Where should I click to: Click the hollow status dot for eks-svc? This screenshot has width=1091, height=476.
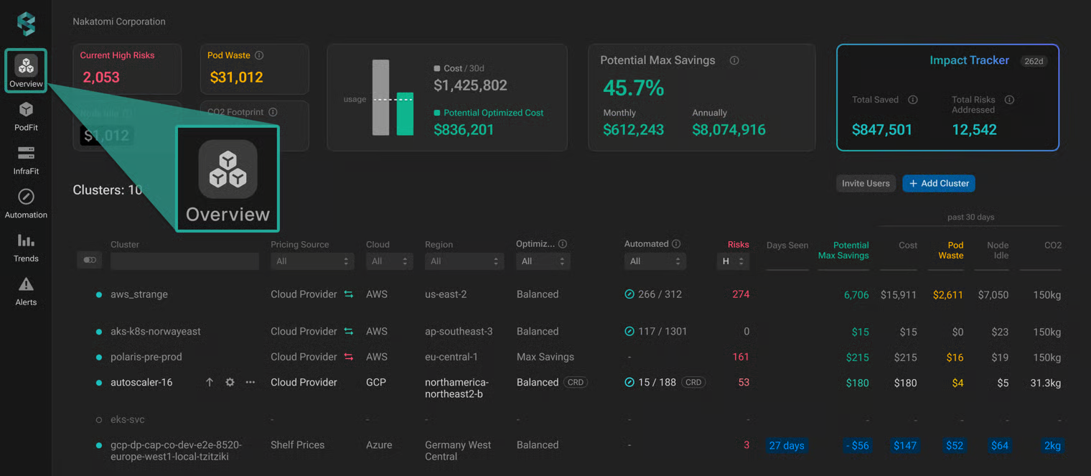pos(99,419)
